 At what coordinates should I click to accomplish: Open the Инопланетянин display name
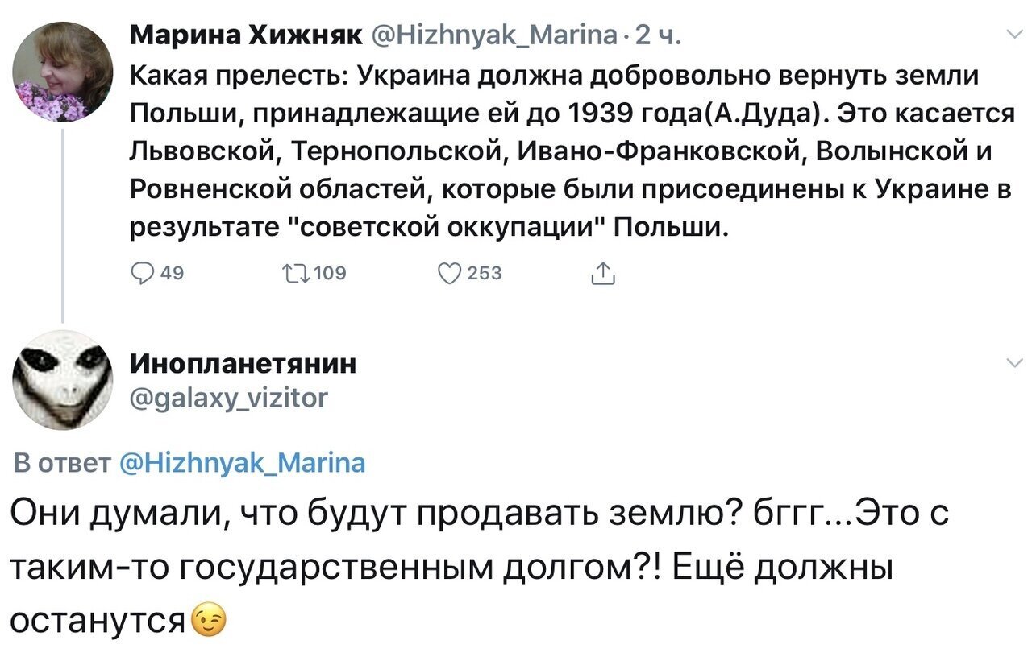tap(243, 364)
